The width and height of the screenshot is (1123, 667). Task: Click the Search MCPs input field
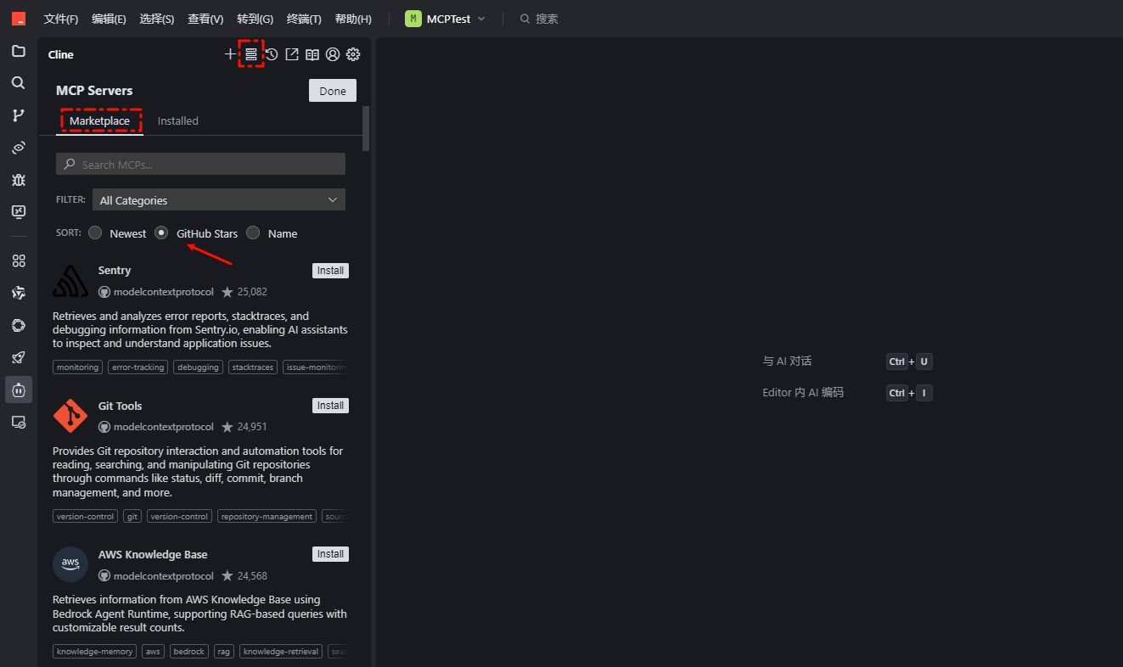200,164
